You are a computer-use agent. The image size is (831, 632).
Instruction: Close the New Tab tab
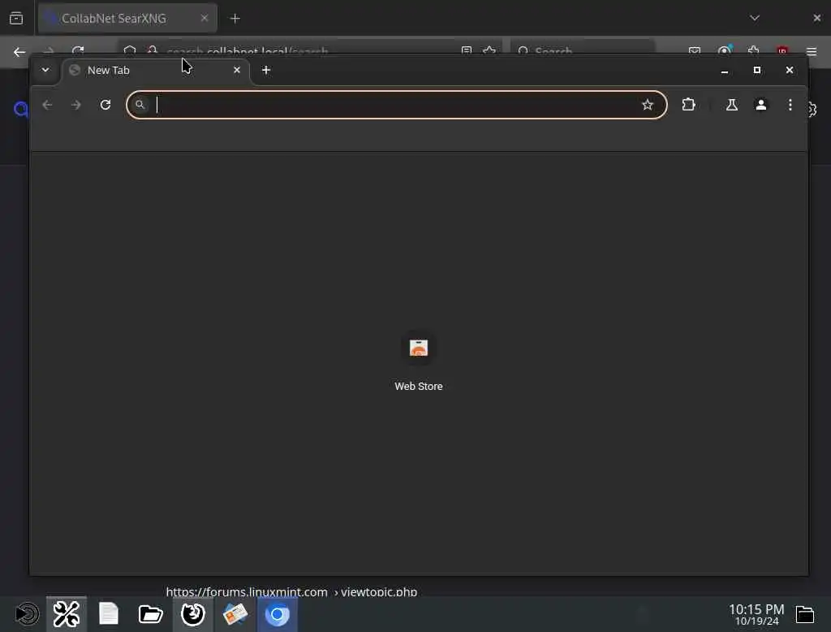[237, 70]
